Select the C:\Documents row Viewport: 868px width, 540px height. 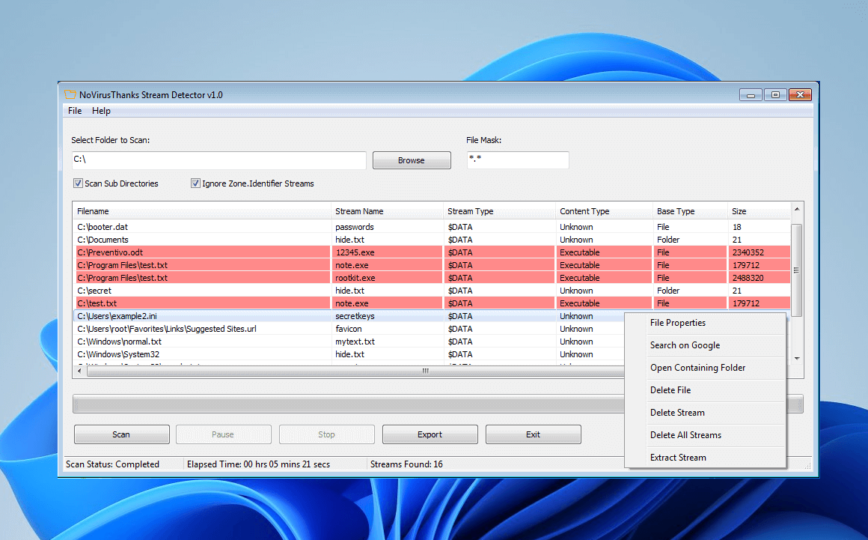click(431, 240)
